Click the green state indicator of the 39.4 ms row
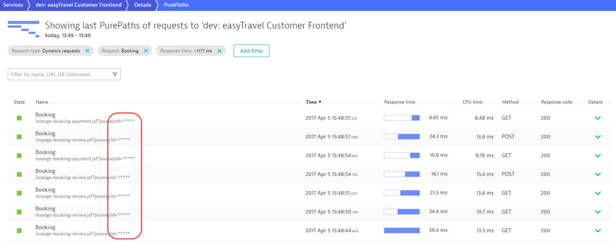The image size is (616, 242). [x=19, y=231]
